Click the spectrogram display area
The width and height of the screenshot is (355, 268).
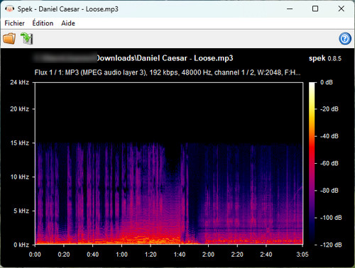click(169, 164)
